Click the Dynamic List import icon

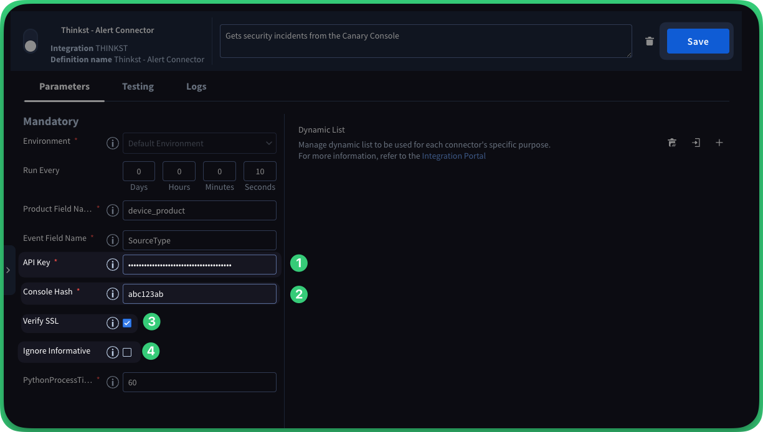696,143
